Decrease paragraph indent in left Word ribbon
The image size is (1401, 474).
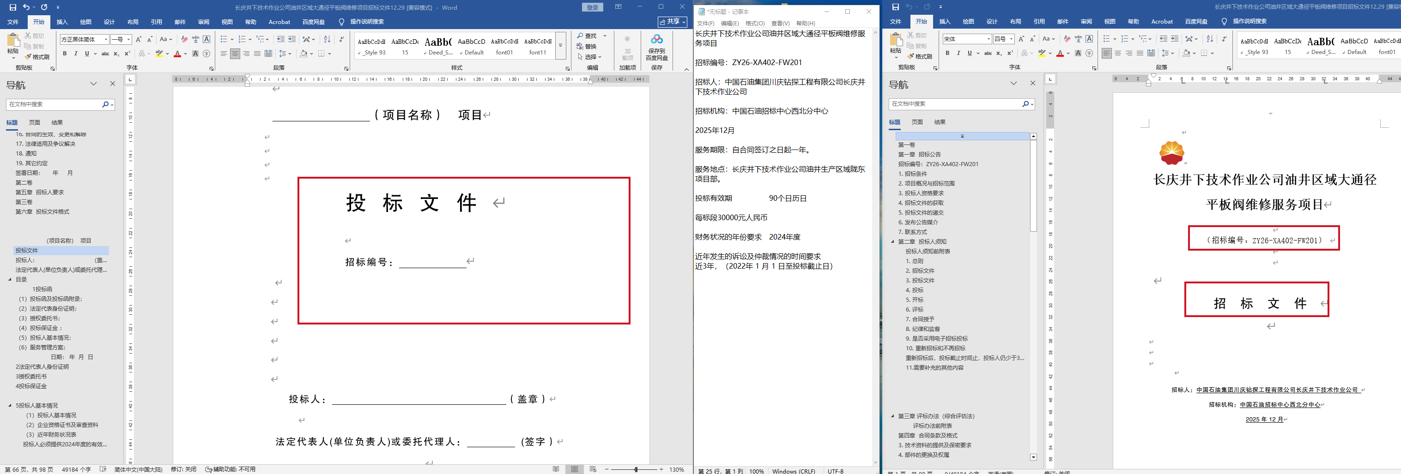coord(281,39)
